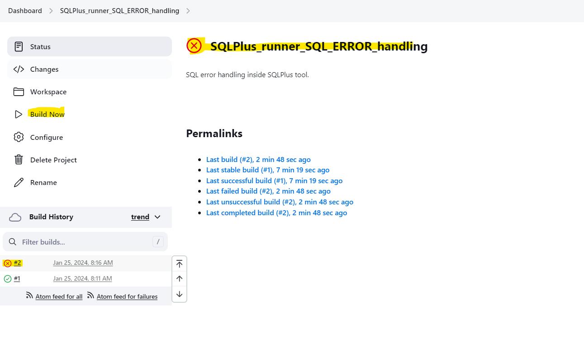Click the Delete Project trash icon
This screenshot has width=584, height=342.
point(19,160)
